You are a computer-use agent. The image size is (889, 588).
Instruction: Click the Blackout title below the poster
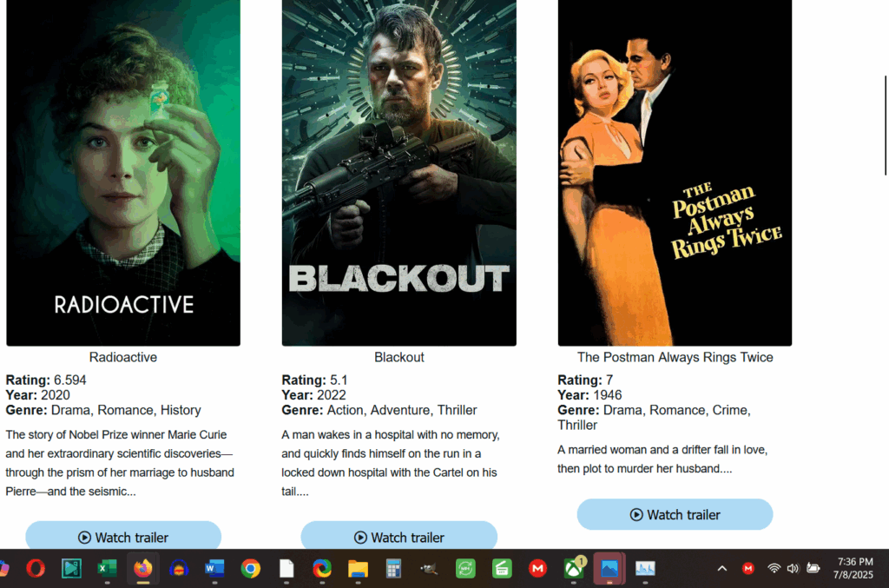[399, 357]
